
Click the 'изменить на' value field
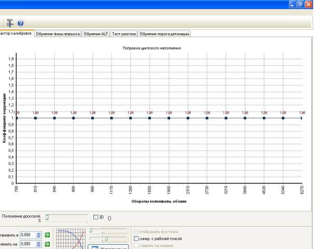[x=28, y=244]
